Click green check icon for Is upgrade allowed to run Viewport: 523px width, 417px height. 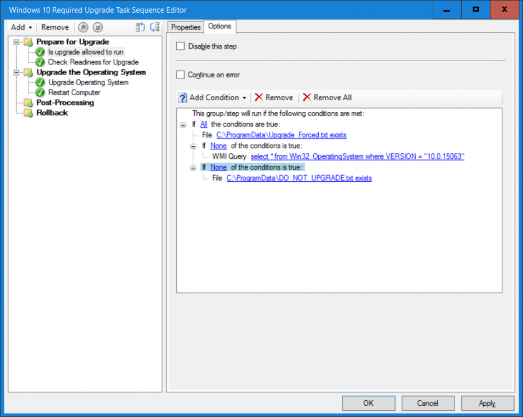(40, 52)
